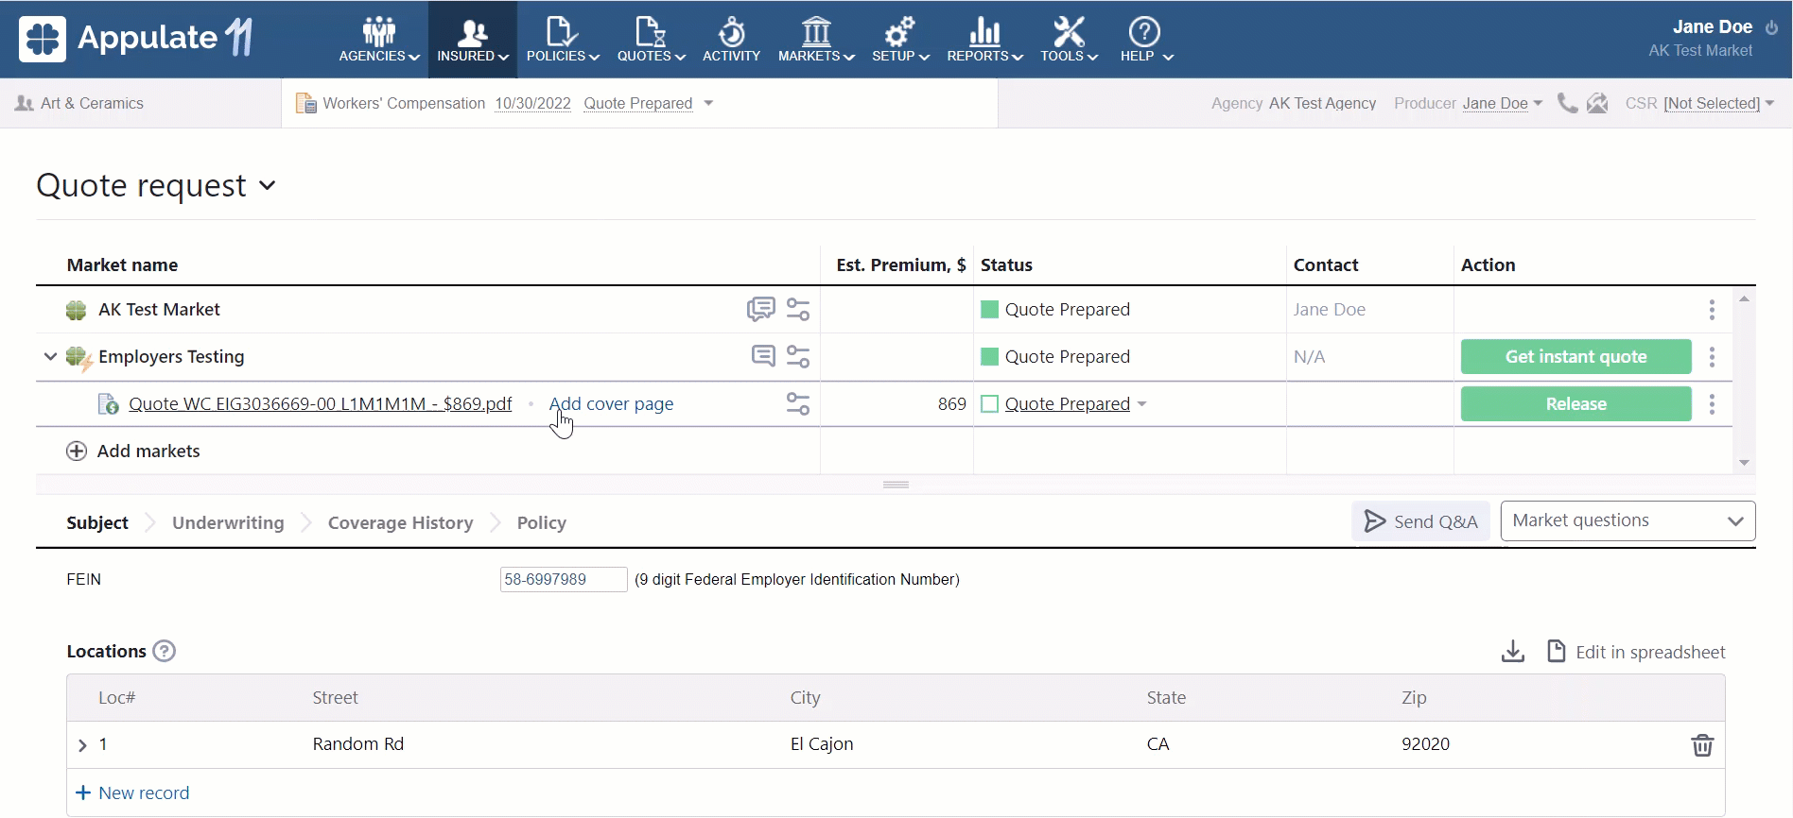The height and width of the screenshot is (818, 1793).
Task: Switch to the Underwriting tab
Action: [228, 522]
